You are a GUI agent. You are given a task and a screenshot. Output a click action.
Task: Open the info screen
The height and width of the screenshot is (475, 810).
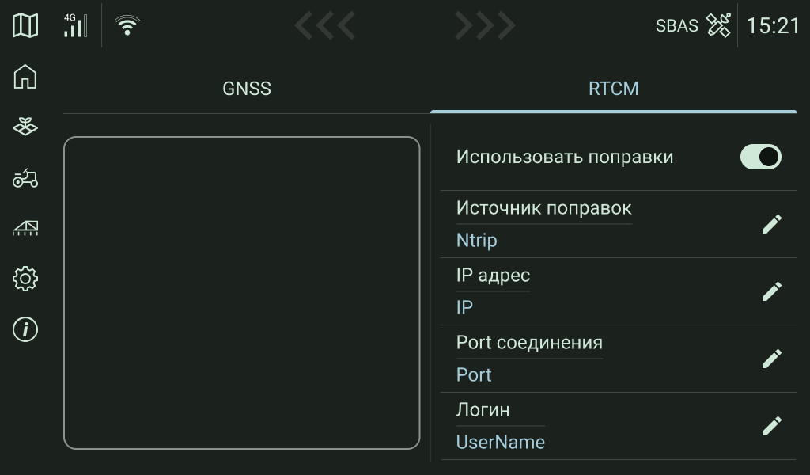[x=25, y=330]
